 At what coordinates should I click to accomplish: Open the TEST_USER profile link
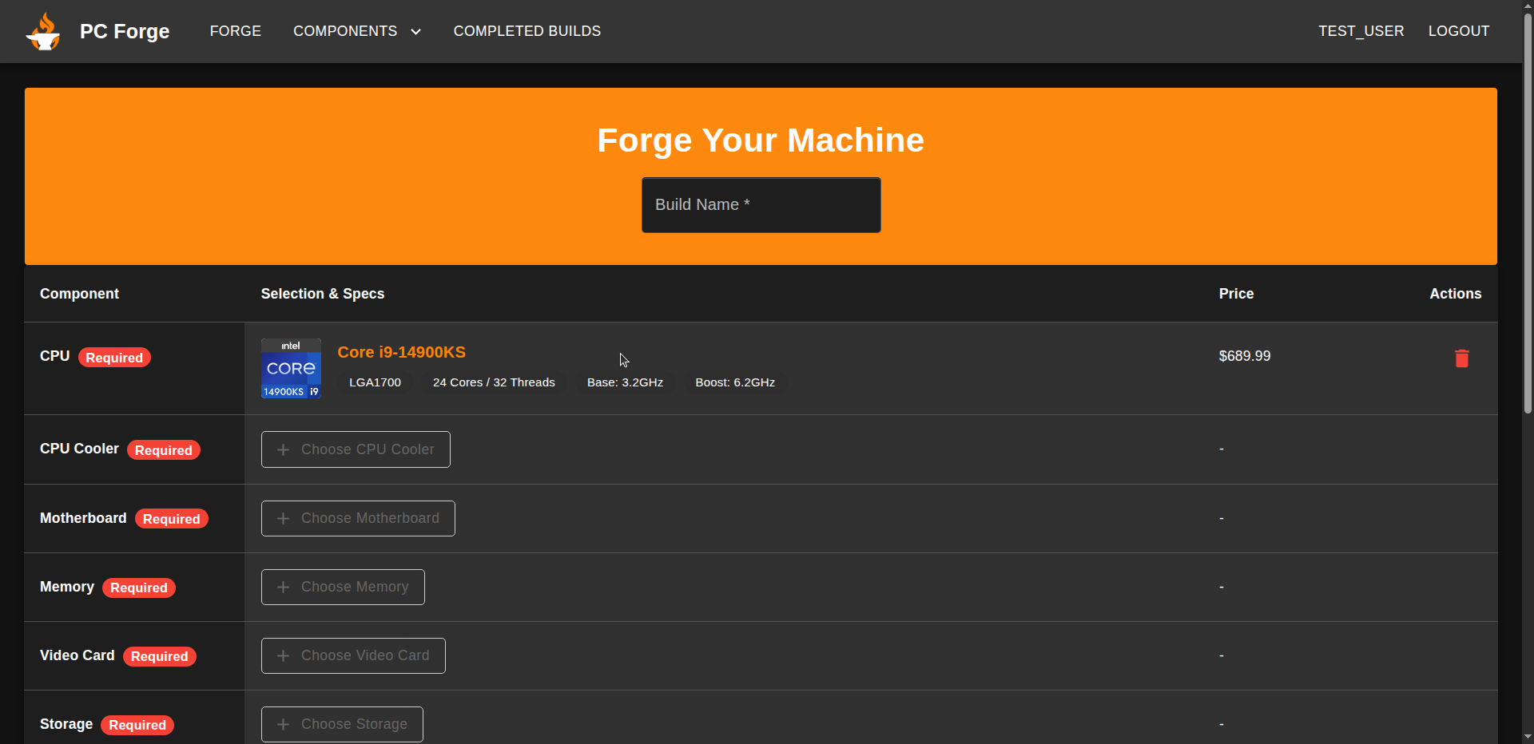[1361, 31]
